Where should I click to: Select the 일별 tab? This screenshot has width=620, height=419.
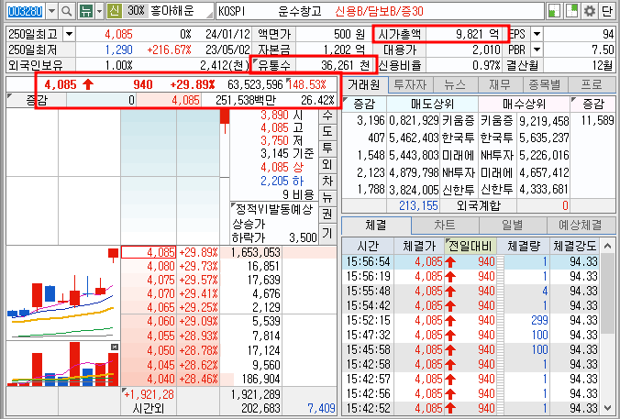click(x=513, y=226)
